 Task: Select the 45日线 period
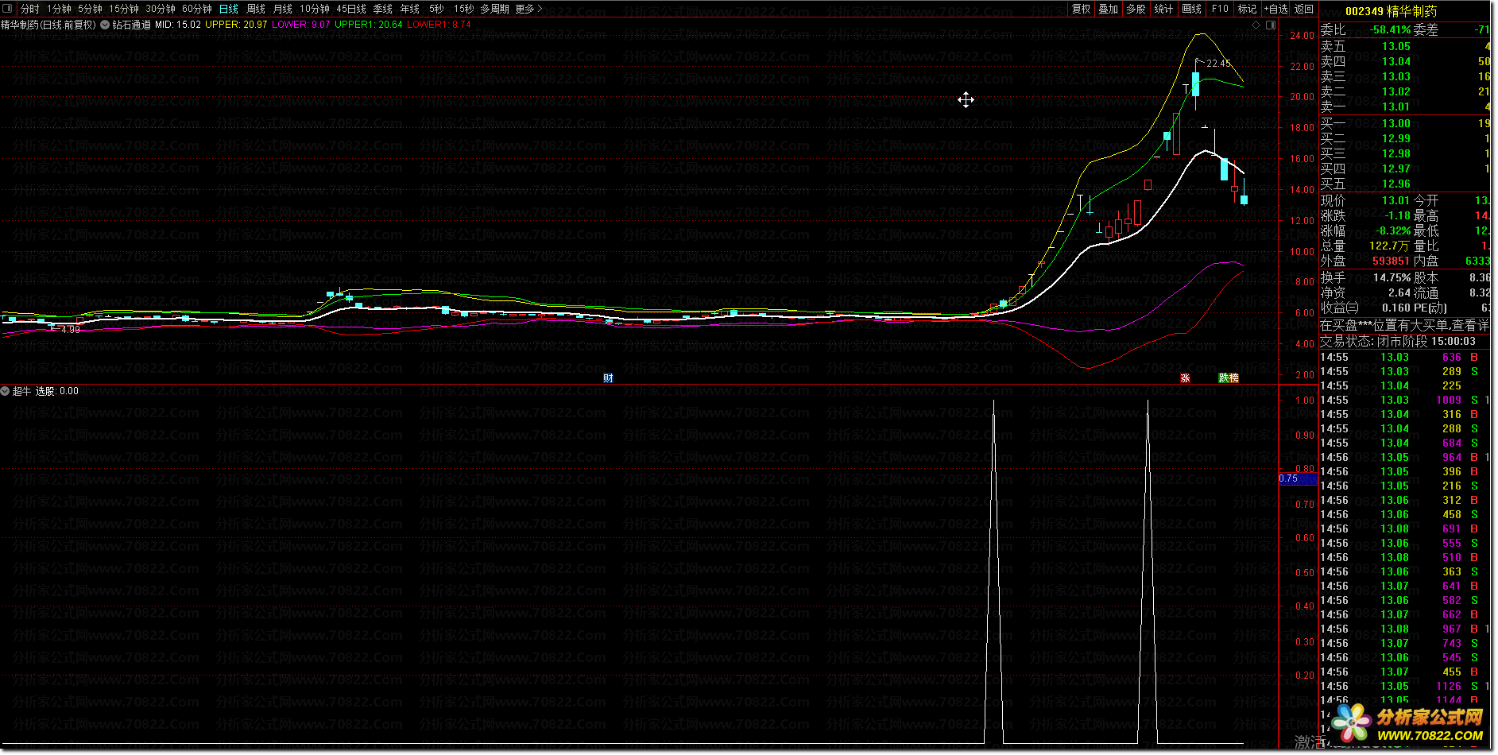tap(351, 9)
